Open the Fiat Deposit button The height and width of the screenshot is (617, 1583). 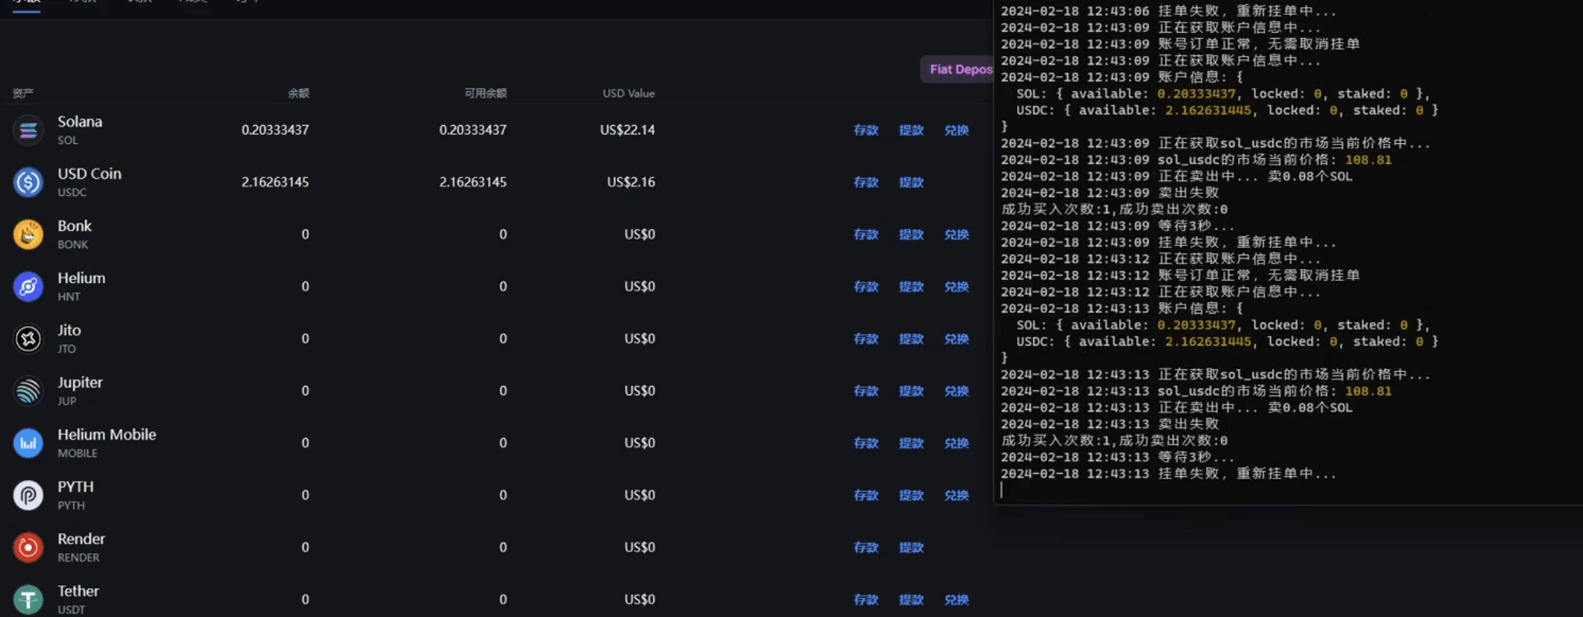point(957,69)
